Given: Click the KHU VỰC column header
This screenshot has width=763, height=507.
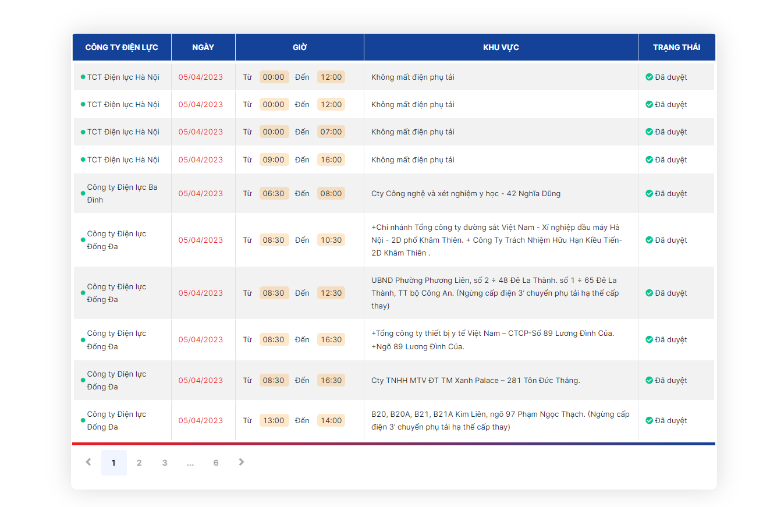Looking at the screenshot, I should coord(501,47).
